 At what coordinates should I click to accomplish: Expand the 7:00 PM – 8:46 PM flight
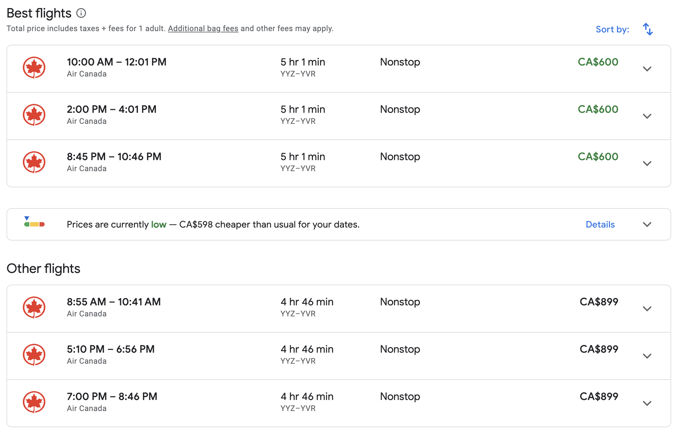[x=647, y=403]
